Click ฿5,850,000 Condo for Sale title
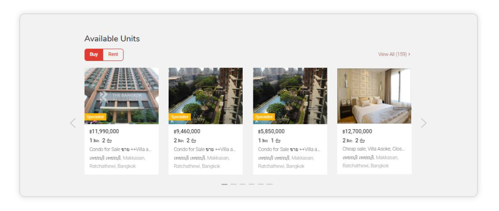Viewport: 499px width, 211px height. [x=289, y=149]
